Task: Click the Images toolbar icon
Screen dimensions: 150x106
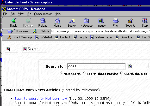Action: tap(101, 21)
